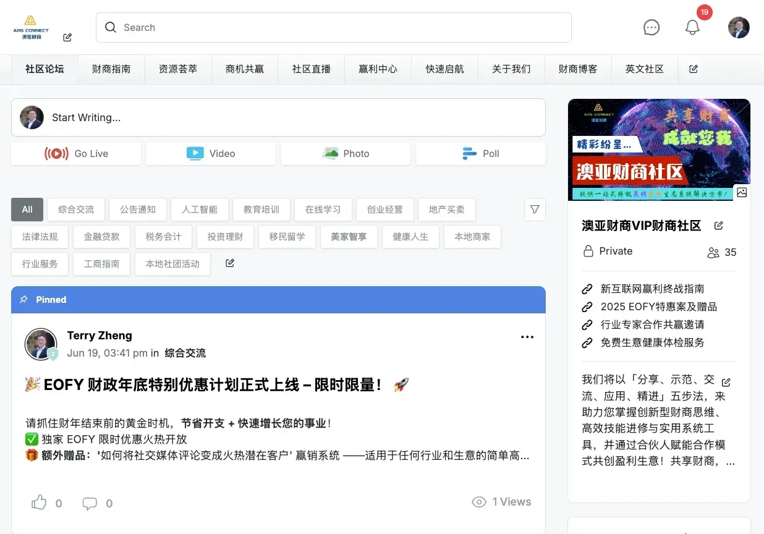Click the members count icon showing 35
Screen dimensions: 764x534
tap(713, 252)
